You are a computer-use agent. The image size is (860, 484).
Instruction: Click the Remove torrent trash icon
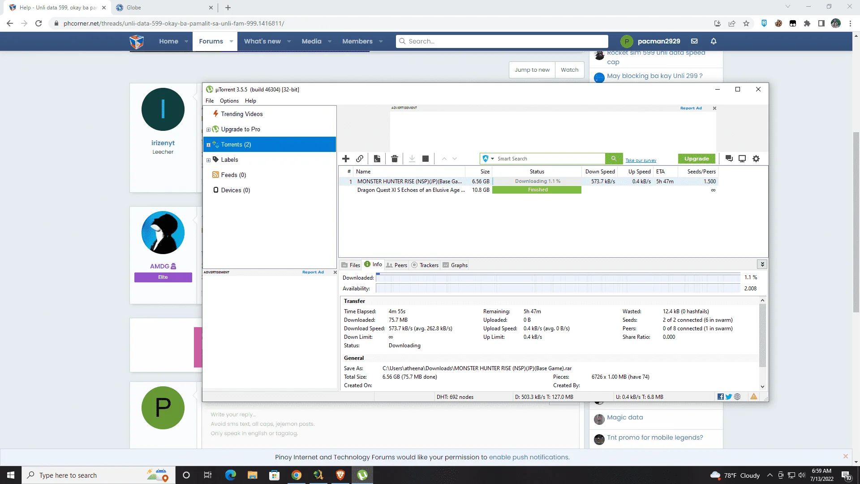coord(395,159)
